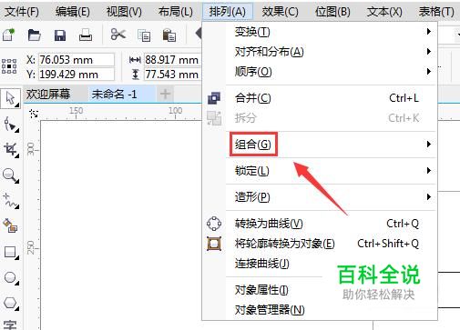Click the object height field
Image resolution: width=460 pixels, height=330 pixels.
[172, 75]
